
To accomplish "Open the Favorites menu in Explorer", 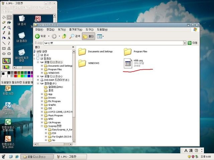I will click(x=76, y=30).
